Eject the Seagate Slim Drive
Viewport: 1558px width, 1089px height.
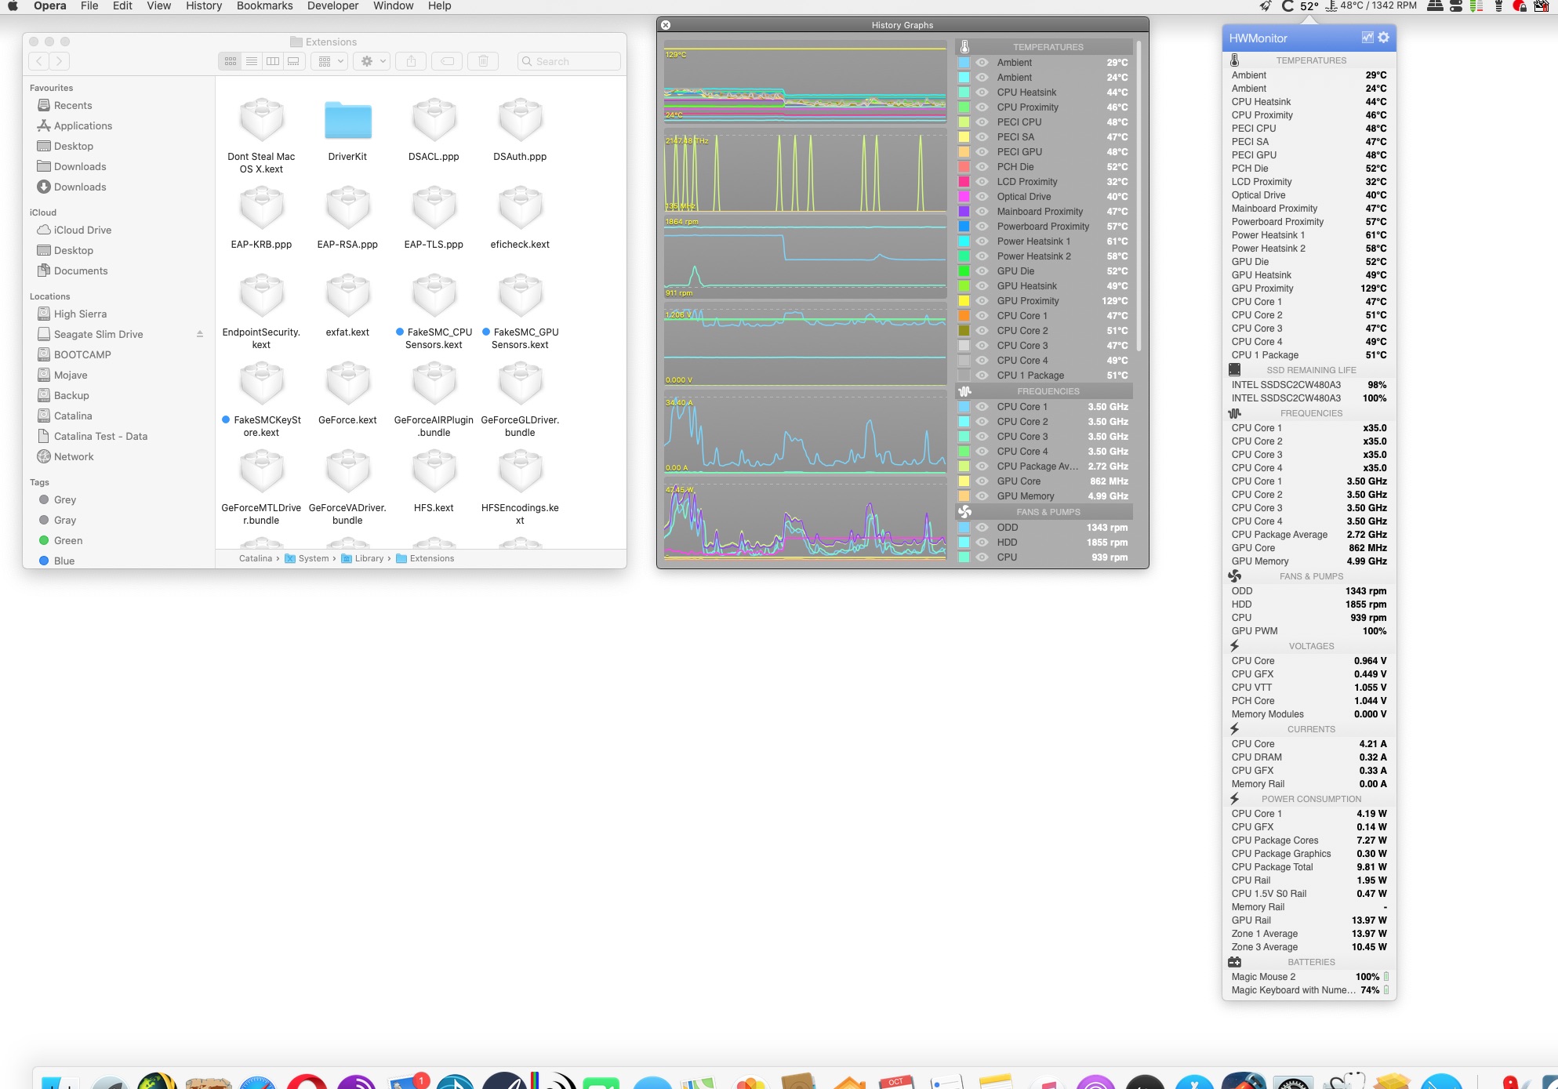click(x=200, y=334)
